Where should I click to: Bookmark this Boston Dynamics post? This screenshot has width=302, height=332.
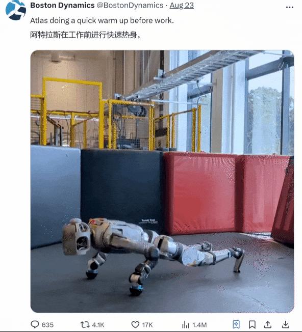click(x=252, y=324)
